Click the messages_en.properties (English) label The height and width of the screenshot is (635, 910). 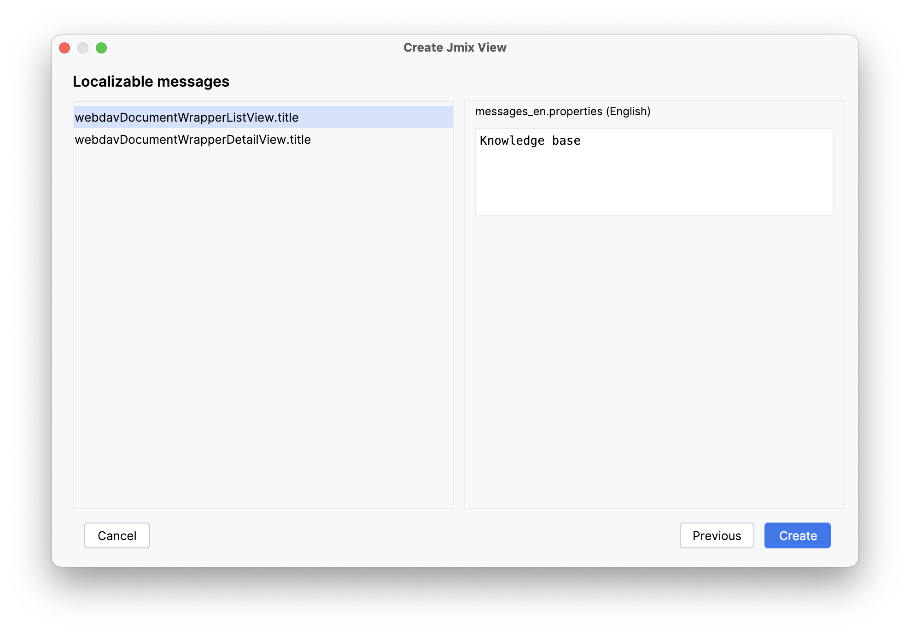pos(563,111)
